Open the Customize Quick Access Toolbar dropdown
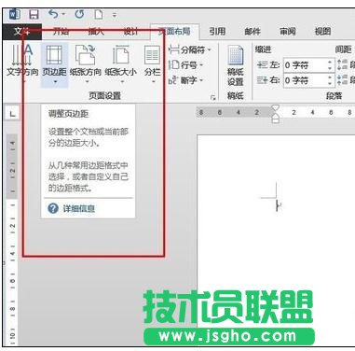Image resolution: width=355 pixels, height=351 pixels. (x=115, y=15)
